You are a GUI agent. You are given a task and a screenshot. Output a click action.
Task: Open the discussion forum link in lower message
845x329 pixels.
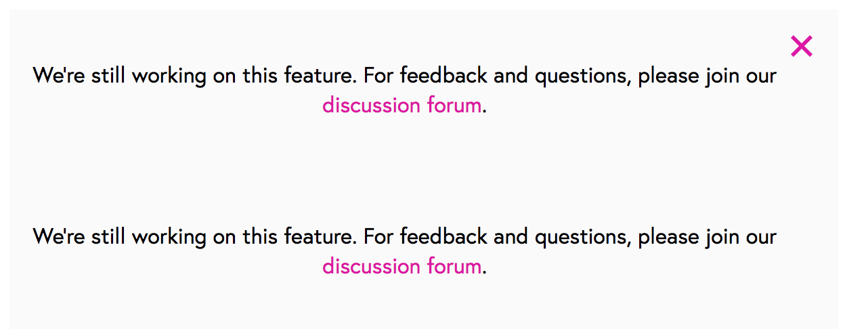402,267
